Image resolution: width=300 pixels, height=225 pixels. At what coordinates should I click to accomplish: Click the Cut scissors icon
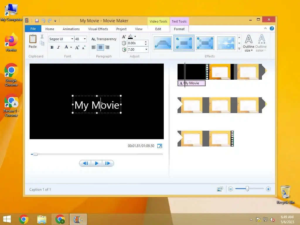[42, 36]
